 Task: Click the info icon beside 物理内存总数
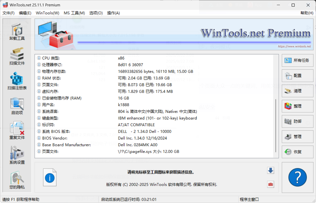point(39,71)
